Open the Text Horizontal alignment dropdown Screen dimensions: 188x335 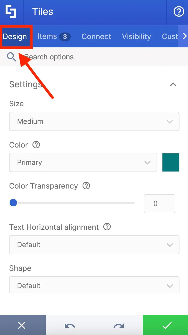tap(94, 244)
